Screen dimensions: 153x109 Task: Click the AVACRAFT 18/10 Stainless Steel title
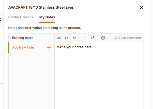click(42, 7)
